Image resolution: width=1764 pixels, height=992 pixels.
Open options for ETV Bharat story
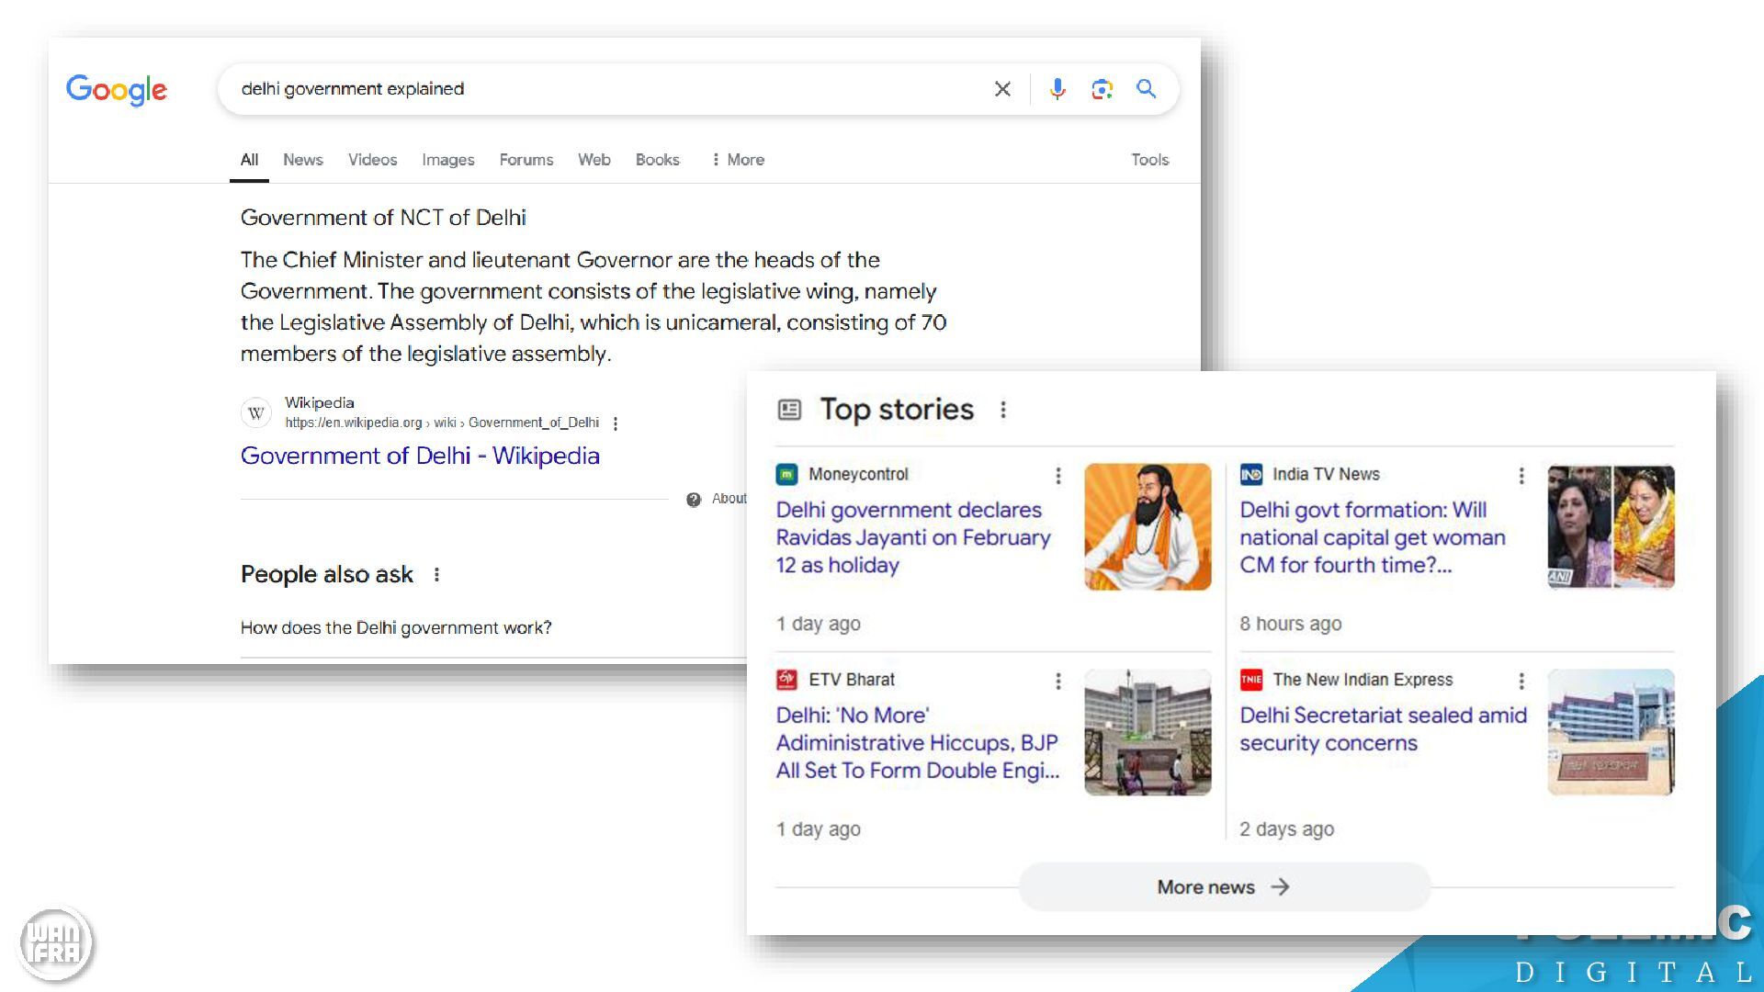1058,681
